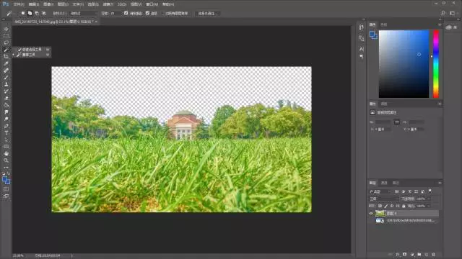462x259 pixels.
Task: Expand the layer opacity dropdown arrow
Action: click(428, 199)
